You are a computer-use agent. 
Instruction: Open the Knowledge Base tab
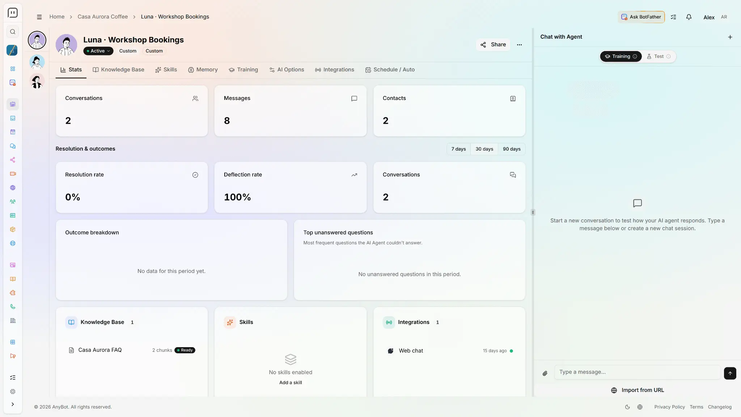click(x=118, y=70)
